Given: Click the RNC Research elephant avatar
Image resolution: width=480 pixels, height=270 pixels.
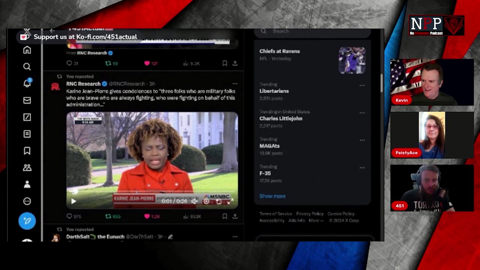Looking at the screenshot, I should pos(55,87).
